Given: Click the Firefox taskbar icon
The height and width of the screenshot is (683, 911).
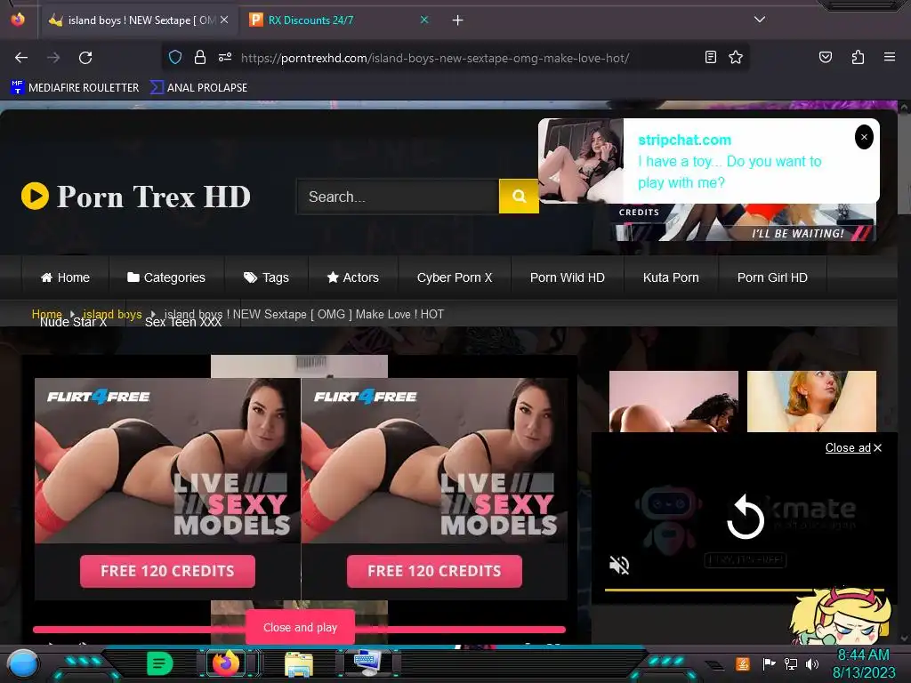Looking at the screenshot, I should pyautogui.click(x=226, y=663).
